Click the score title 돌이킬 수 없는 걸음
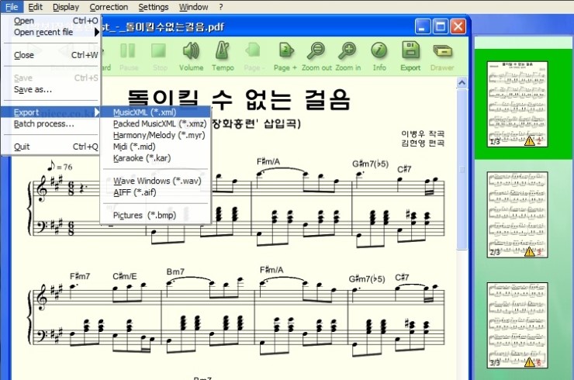The height and width of the screenshot is (380, 574). pos(239,99)
